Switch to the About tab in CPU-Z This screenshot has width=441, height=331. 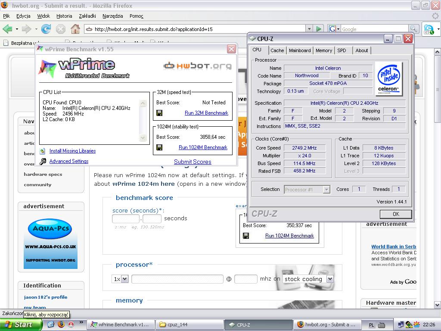click(x=362, y=51)
